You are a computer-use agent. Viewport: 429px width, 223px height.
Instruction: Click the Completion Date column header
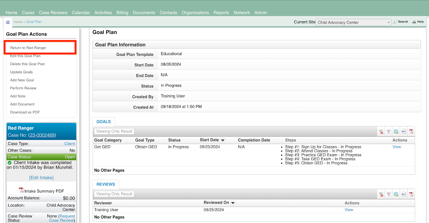pos(254,140)
